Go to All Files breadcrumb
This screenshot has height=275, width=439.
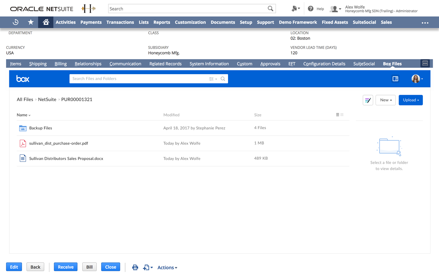point(25,99)
